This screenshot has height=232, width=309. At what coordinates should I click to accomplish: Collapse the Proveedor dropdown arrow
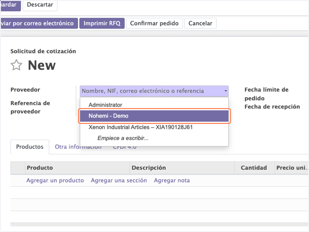226,91
